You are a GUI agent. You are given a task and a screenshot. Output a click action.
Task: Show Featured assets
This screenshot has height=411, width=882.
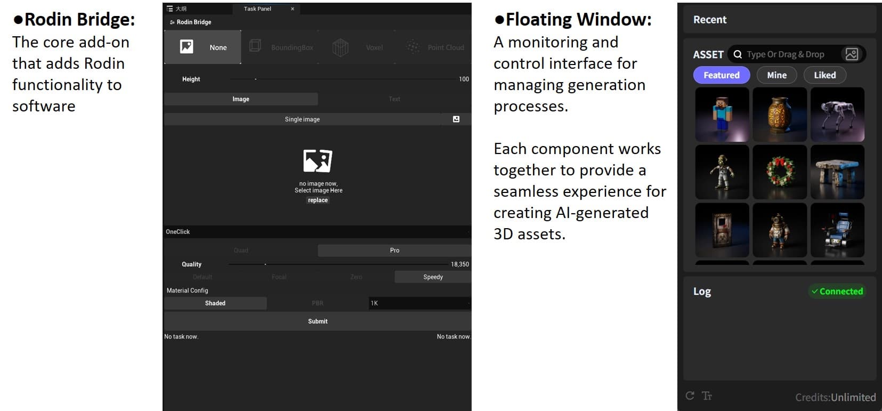click(722, 75)
